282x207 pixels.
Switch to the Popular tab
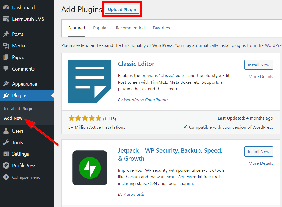point(100,28)
